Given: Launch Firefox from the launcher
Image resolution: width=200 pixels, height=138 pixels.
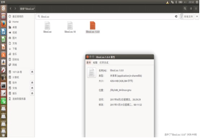Looking at the screenshot, I should [x=4, y=24].
